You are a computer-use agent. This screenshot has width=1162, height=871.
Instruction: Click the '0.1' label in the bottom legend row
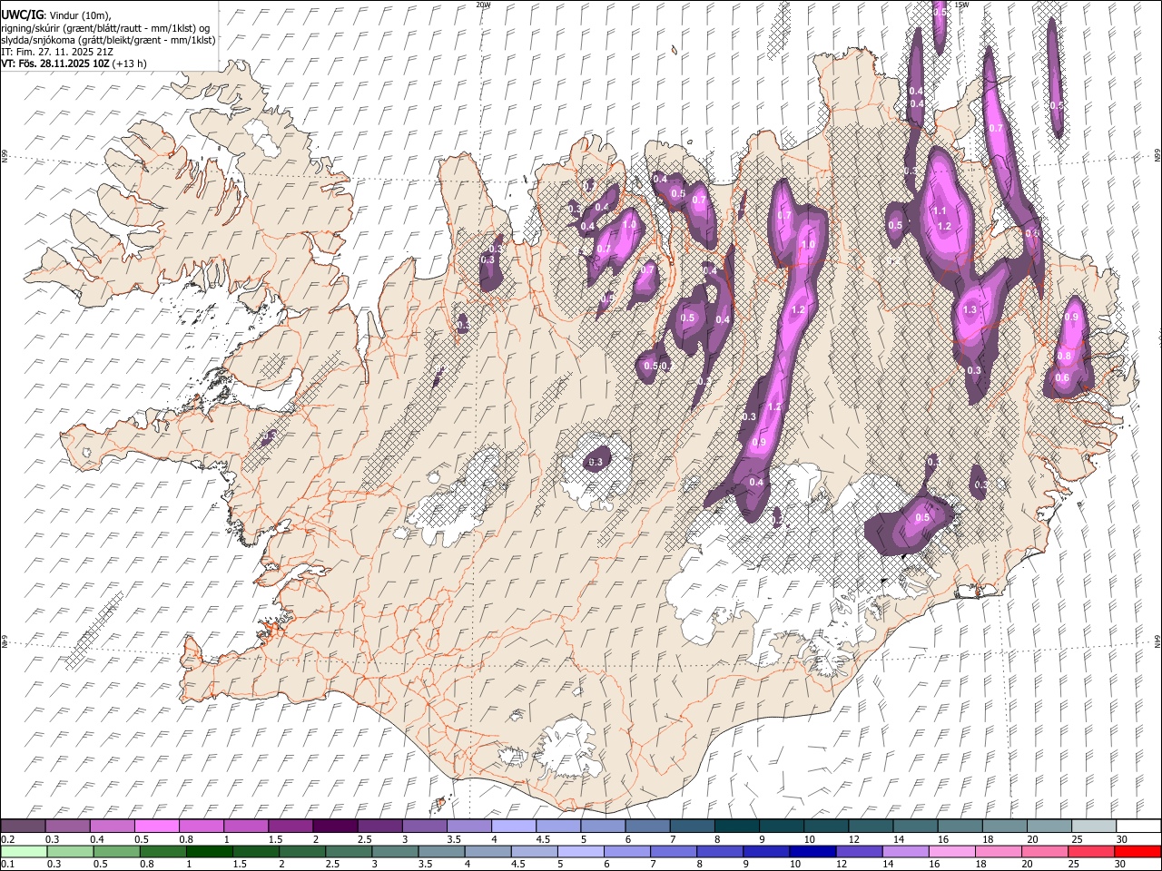(x=7, y=864)
